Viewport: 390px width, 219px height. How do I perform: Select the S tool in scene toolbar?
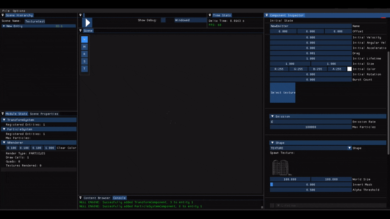point(84,62)
